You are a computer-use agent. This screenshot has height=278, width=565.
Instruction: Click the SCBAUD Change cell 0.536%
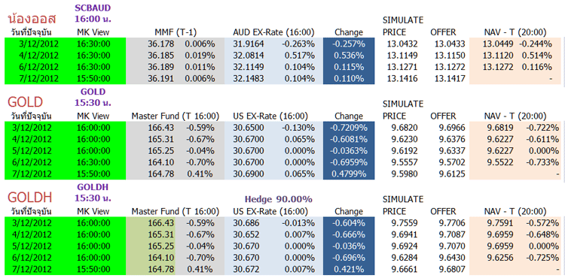(349, 56)
